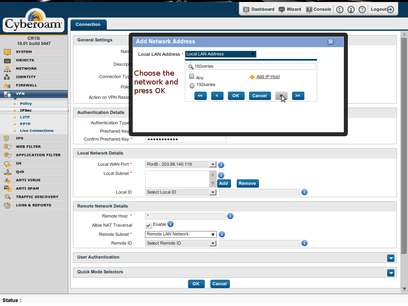Launch the Wizard from top bar
The width and height of the screenshot is (408, 306).
[x=290, y=10]
